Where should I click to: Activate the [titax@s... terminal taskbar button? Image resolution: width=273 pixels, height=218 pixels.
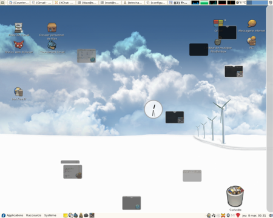point(87,2)
